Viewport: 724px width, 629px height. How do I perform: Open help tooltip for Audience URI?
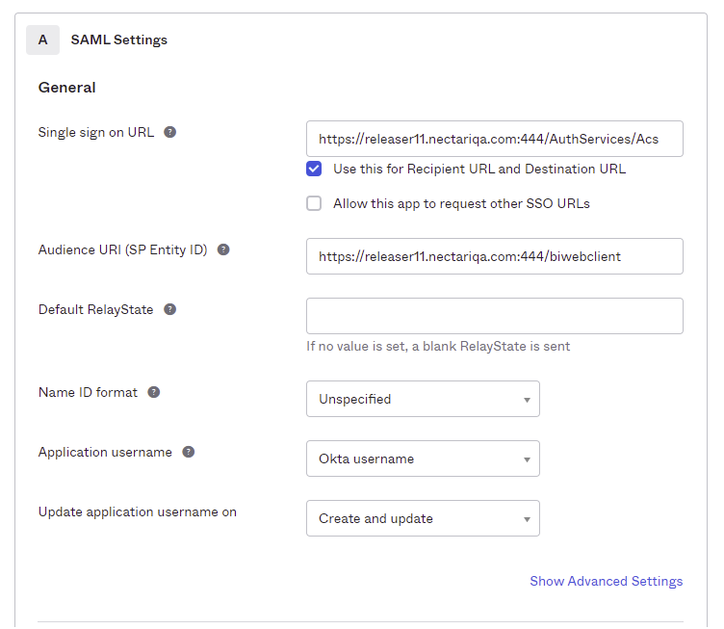(x=223, y=249)
